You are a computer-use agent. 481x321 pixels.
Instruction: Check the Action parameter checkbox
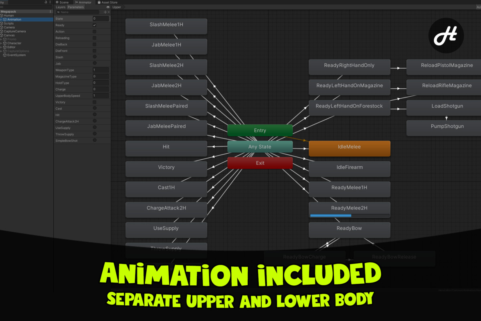click(x=95, y=32)
